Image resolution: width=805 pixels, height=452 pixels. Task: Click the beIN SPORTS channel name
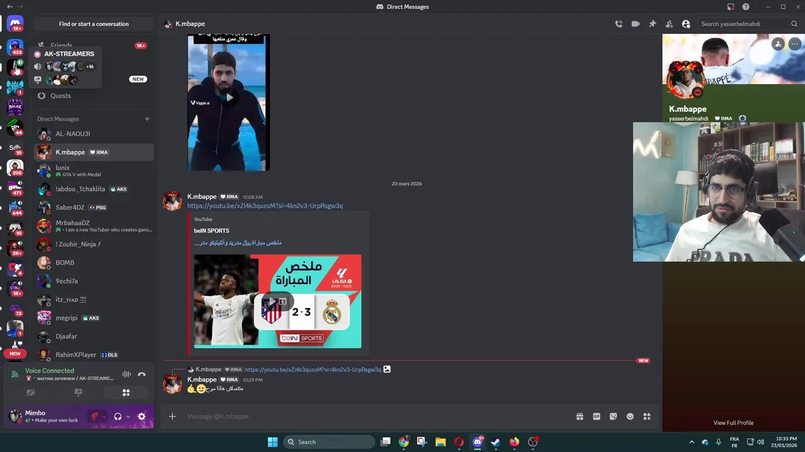point(211,230)
